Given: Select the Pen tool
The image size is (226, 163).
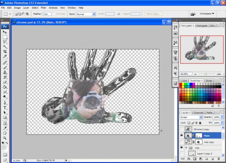Looking at the screenshot, I should 5,103.
